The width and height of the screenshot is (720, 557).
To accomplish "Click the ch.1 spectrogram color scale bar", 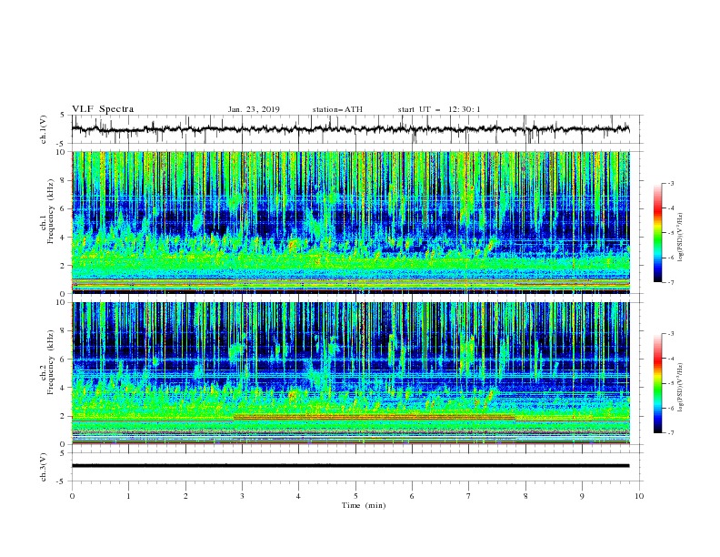I will (658, 233).
